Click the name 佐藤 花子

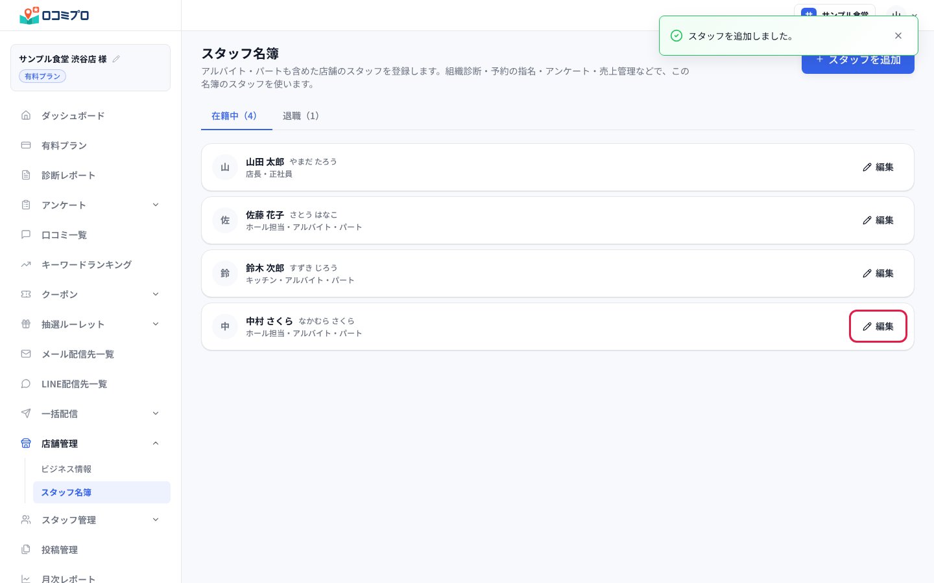click(265, 215)
